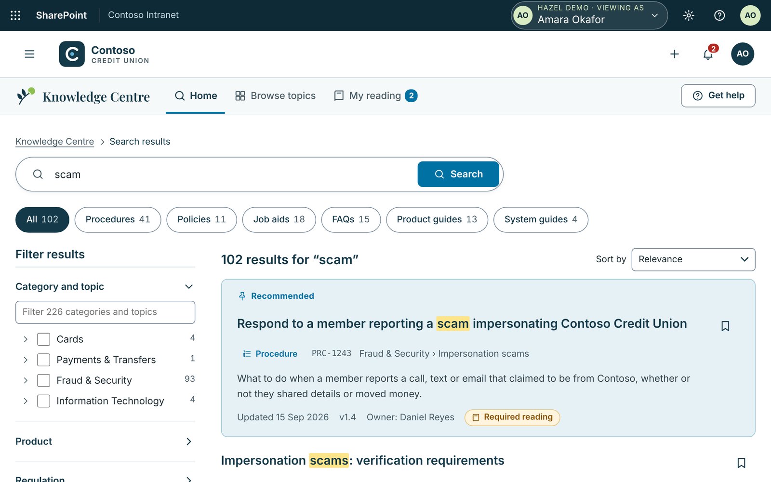Screen dimensions: 771x482
Task: Open the AO profile avatar in site header
Action: coord(743,54)
